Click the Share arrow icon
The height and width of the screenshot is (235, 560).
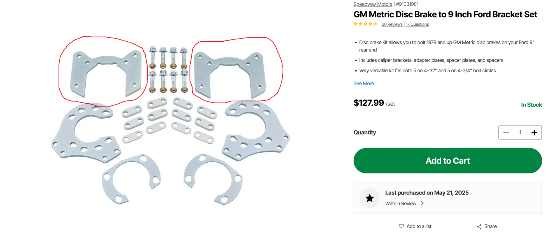[x=479, y=227]
